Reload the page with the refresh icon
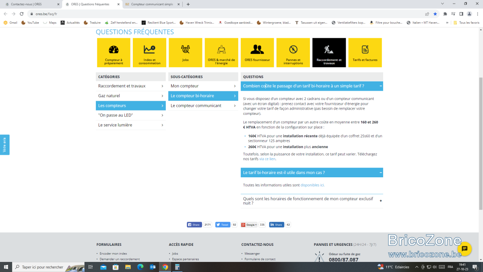 21,14
